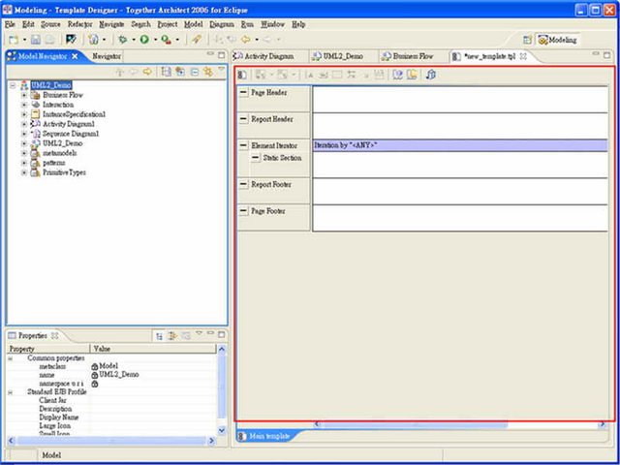
Task: Collapse Common properties group
Action: (10, 358)
